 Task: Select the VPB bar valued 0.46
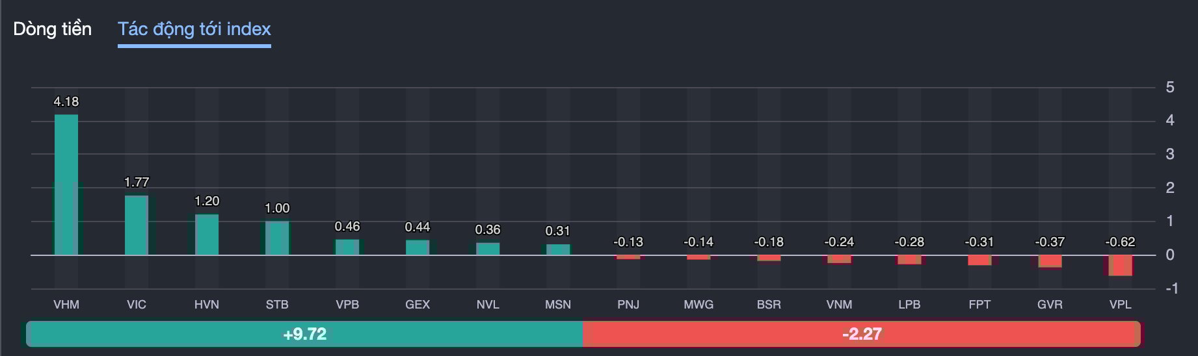347,247
